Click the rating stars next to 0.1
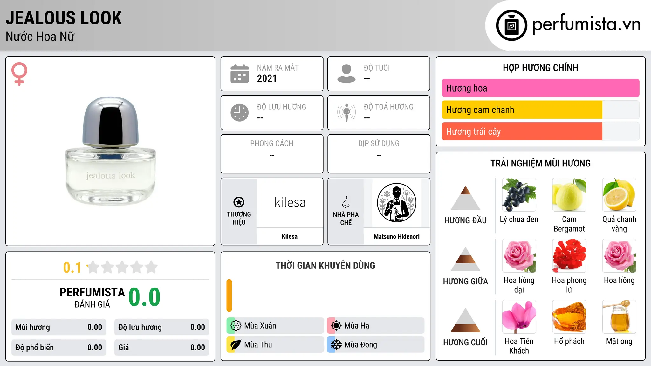 pos(122,267)
